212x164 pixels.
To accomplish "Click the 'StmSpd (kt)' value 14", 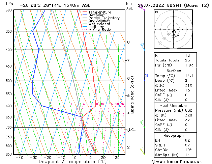I will click(x=187, y=155).
